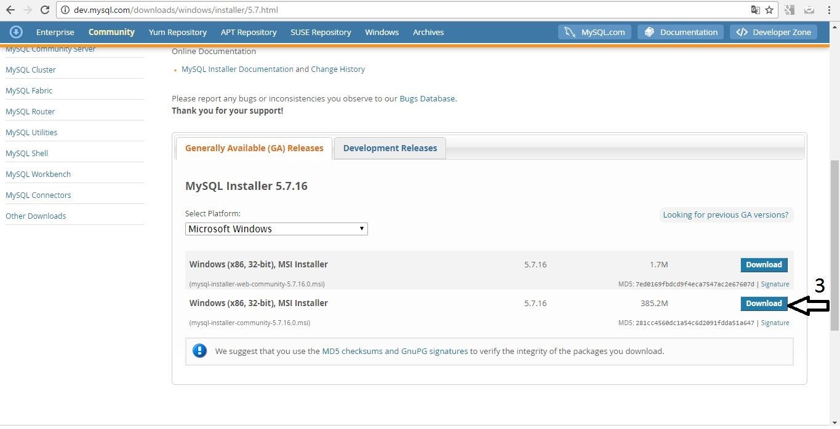Click the mail checker extension icon
The image size is (840, 429).
809,10
